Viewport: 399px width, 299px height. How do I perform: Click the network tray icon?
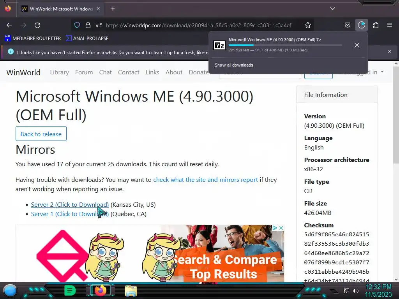tap(346, 290)
